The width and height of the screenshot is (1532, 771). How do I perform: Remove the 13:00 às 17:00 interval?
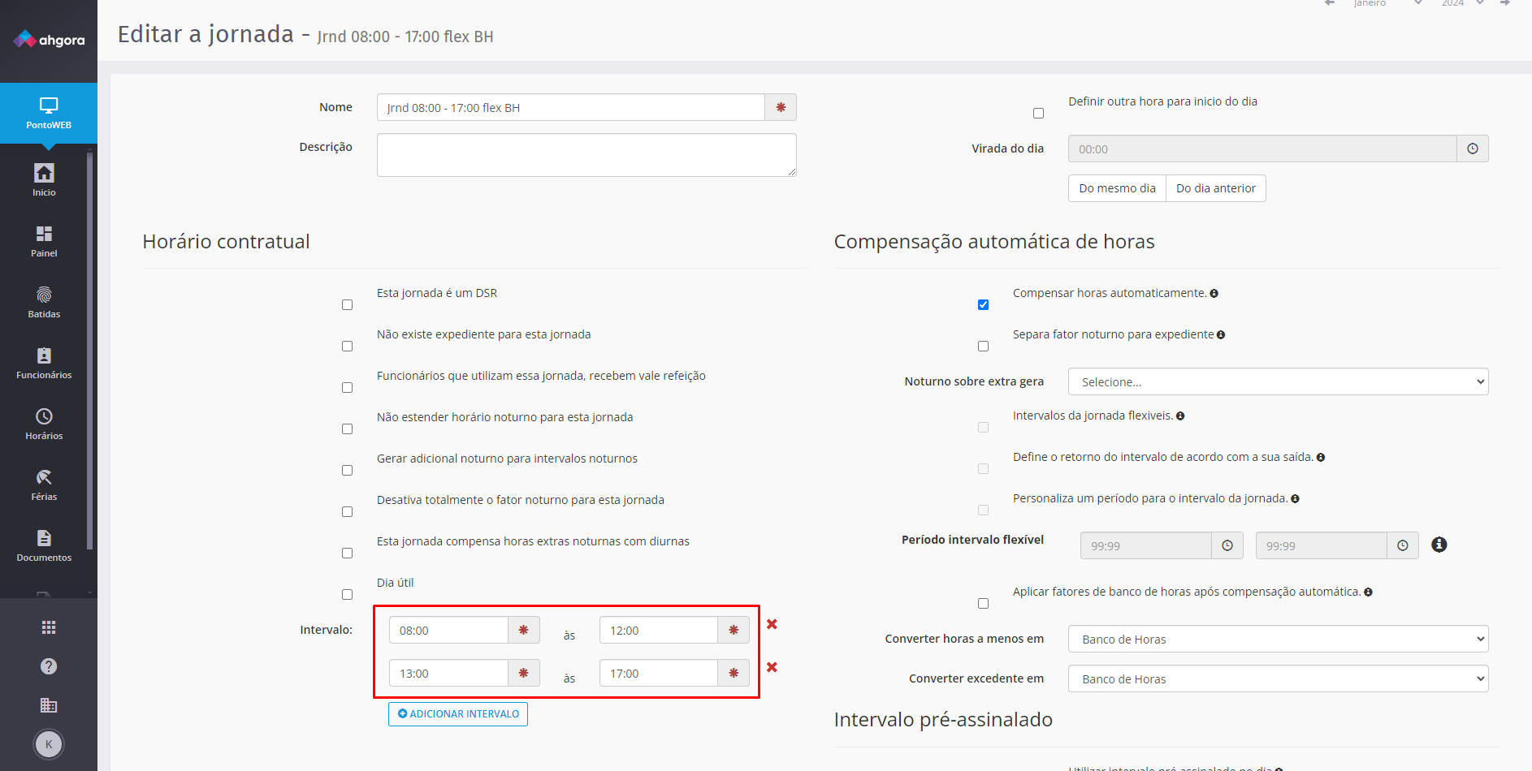772,667
